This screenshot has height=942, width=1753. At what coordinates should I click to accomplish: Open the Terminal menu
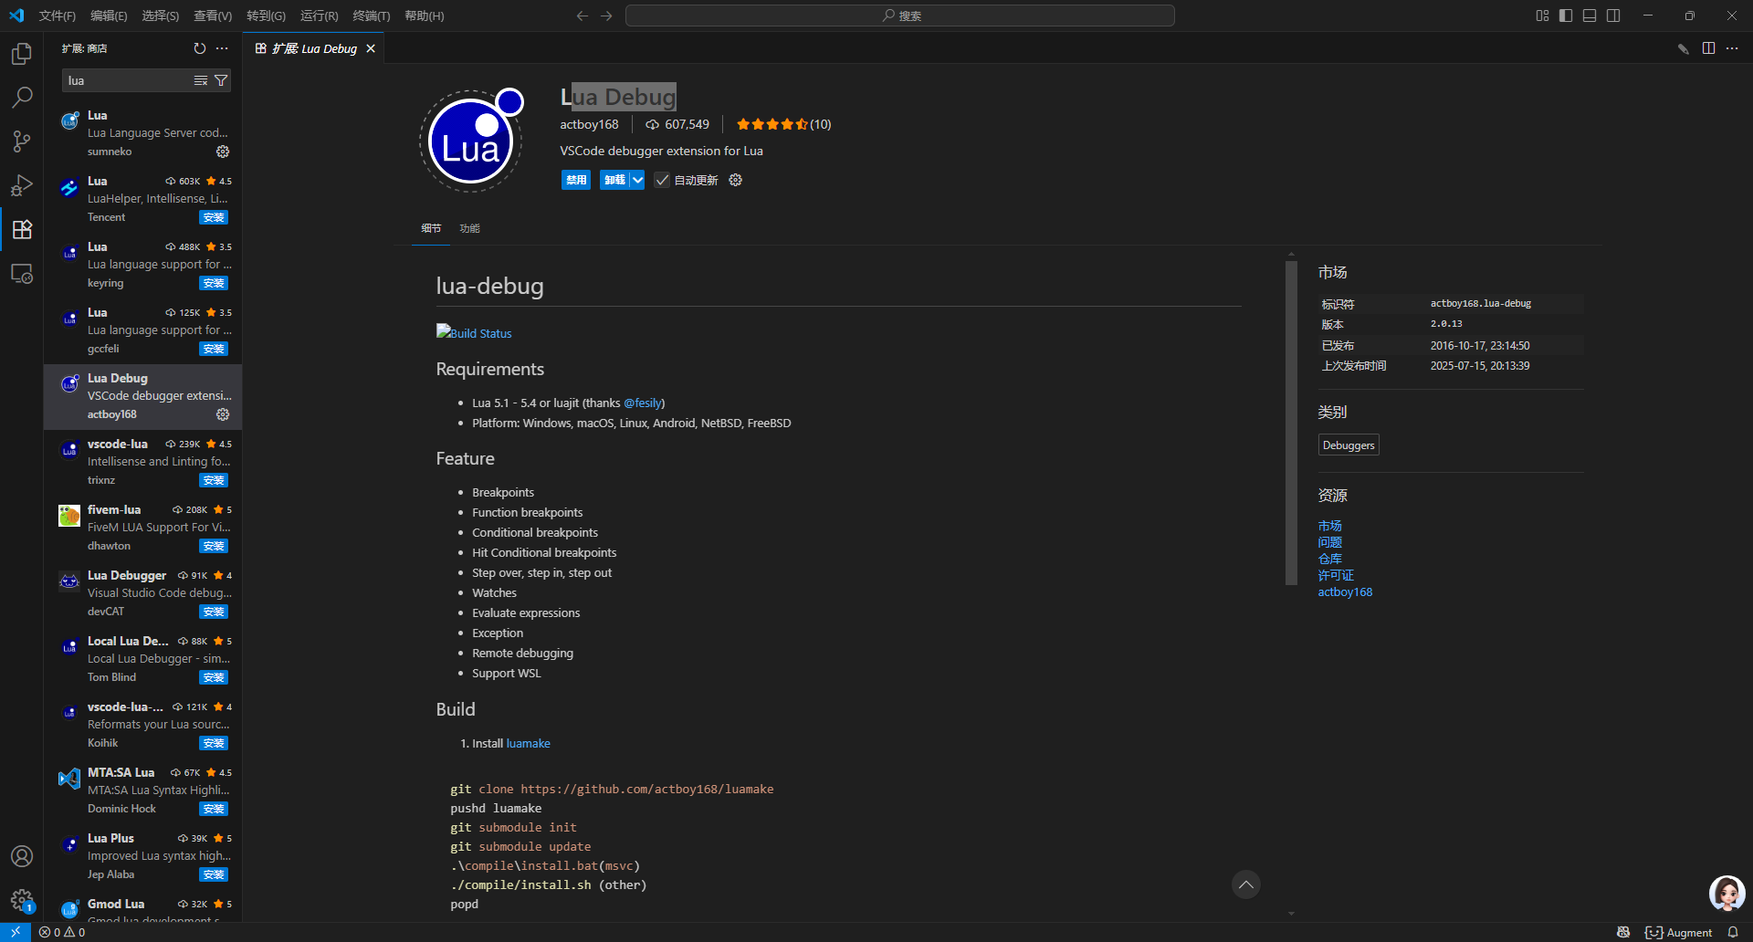point(371,16)
